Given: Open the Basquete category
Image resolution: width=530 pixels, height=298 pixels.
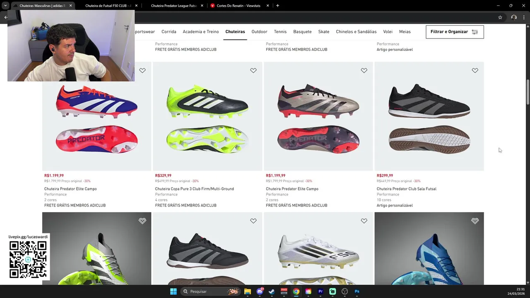Looking at the screenshot, I should click(x=302, y=31).
